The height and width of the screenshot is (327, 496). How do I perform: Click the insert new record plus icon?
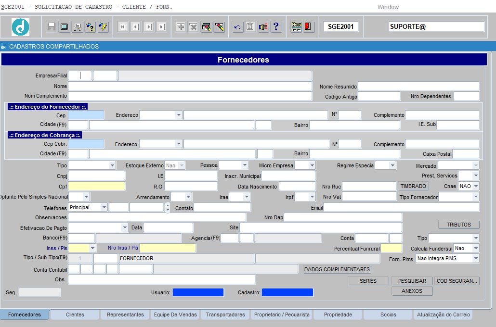tap(181, 27)
